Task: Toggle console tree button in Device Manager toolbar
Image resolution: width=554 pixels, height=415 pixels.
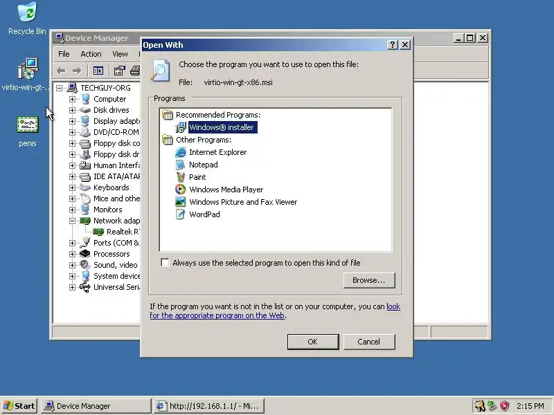Action: click(98, 71)
